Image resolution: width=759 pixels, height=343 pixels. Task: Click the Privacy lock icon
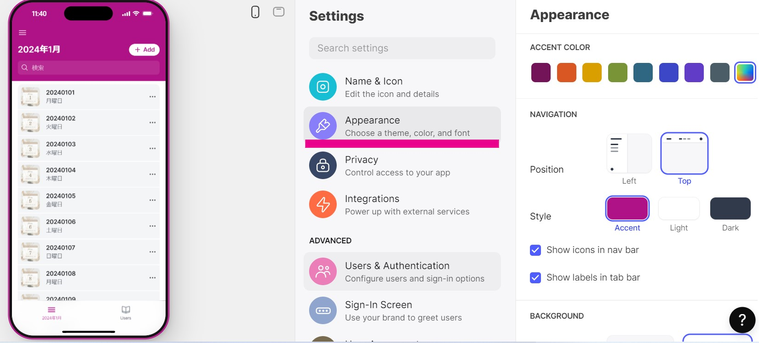[323, 165]
